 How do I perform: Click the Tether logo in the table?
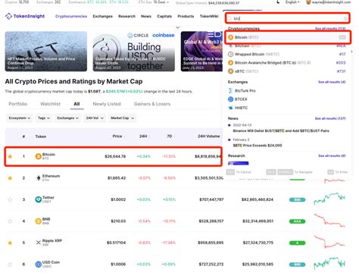pyautogui.click(x=39, y=199)
